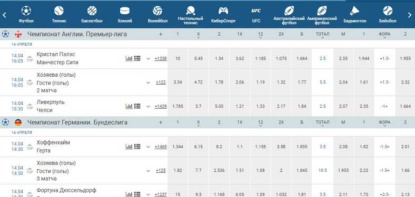Toggle TOP marker for Кристал Пэлэс match
The width and height of the screenshot is (415, 197).
point(30,59)
